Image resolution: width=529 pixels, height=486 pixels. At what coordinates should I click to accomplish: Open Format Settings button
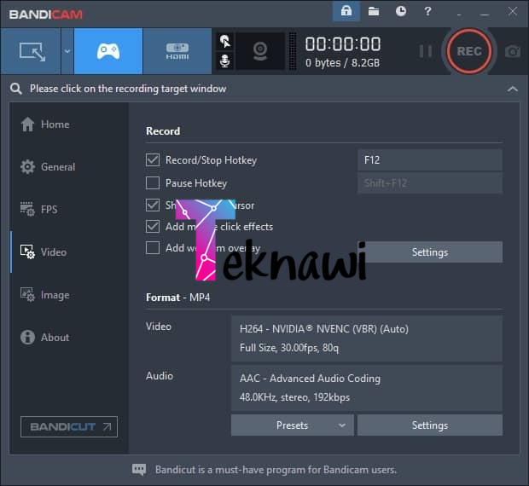430,425
